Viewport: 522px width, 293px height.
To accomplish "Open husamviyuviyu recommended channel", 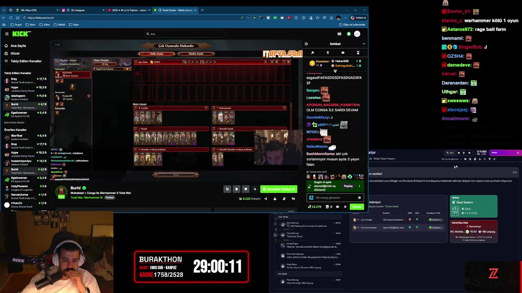I will tap(25, 162).
